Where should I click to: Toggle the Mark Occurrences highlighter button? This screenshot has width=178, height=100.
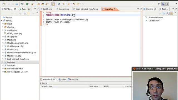tap(53, 4)
